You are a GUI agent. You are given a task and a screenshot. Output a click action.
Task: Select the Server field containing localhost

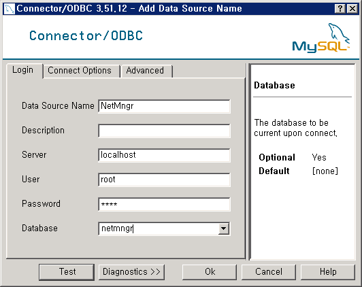[x=164, y=155]
